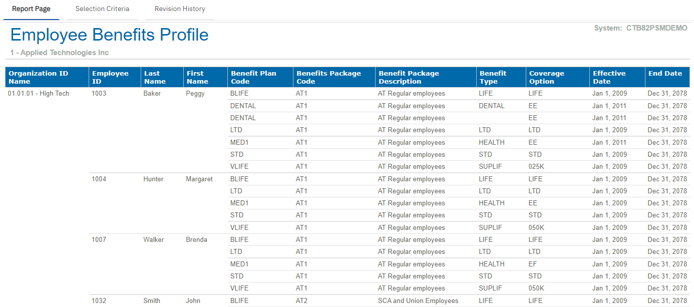Viewport: 694px width, 307px height.
Task: Click the Benefit Plan Code column header
Action: point(253,77)
